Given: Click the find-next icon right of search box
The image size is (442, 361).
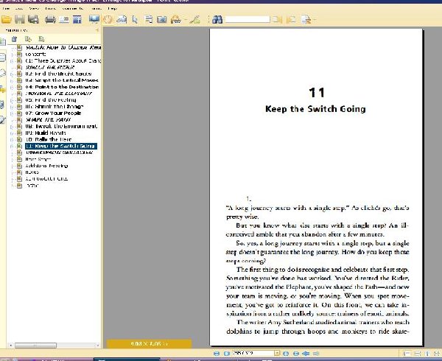Looking at the screenshot, I should (x=277, y=19).
